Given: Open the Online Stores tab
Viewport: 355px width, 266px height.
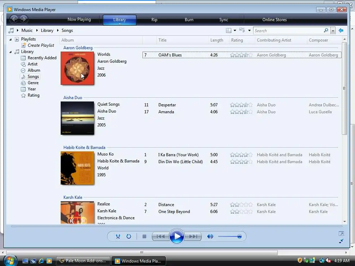Looking at the screenshot, I should (275, 20).
